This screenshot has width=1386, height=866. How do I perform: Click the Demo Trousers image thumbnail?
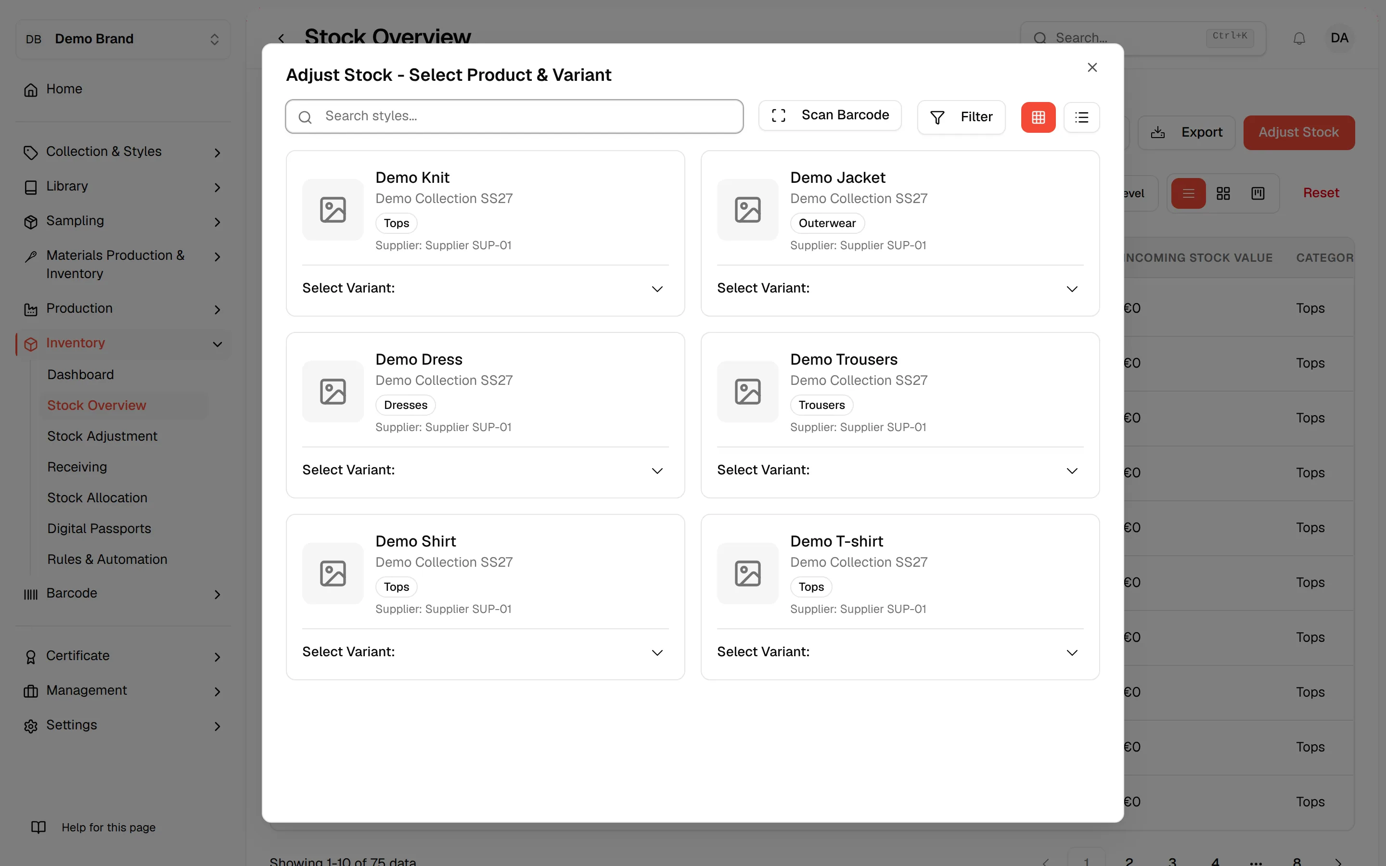(x=747, y=392)
